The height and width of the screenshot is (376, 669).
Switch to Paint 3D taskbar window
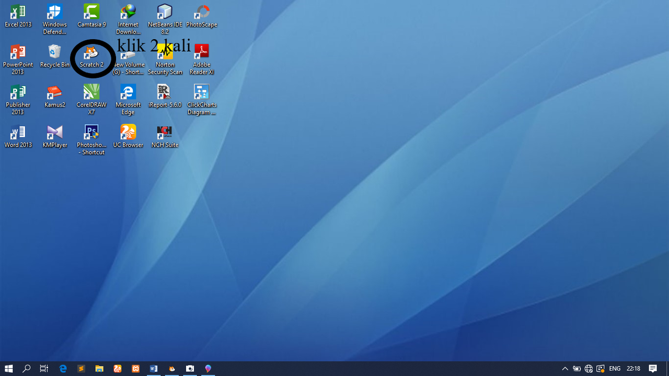click(x=208, y=369)
